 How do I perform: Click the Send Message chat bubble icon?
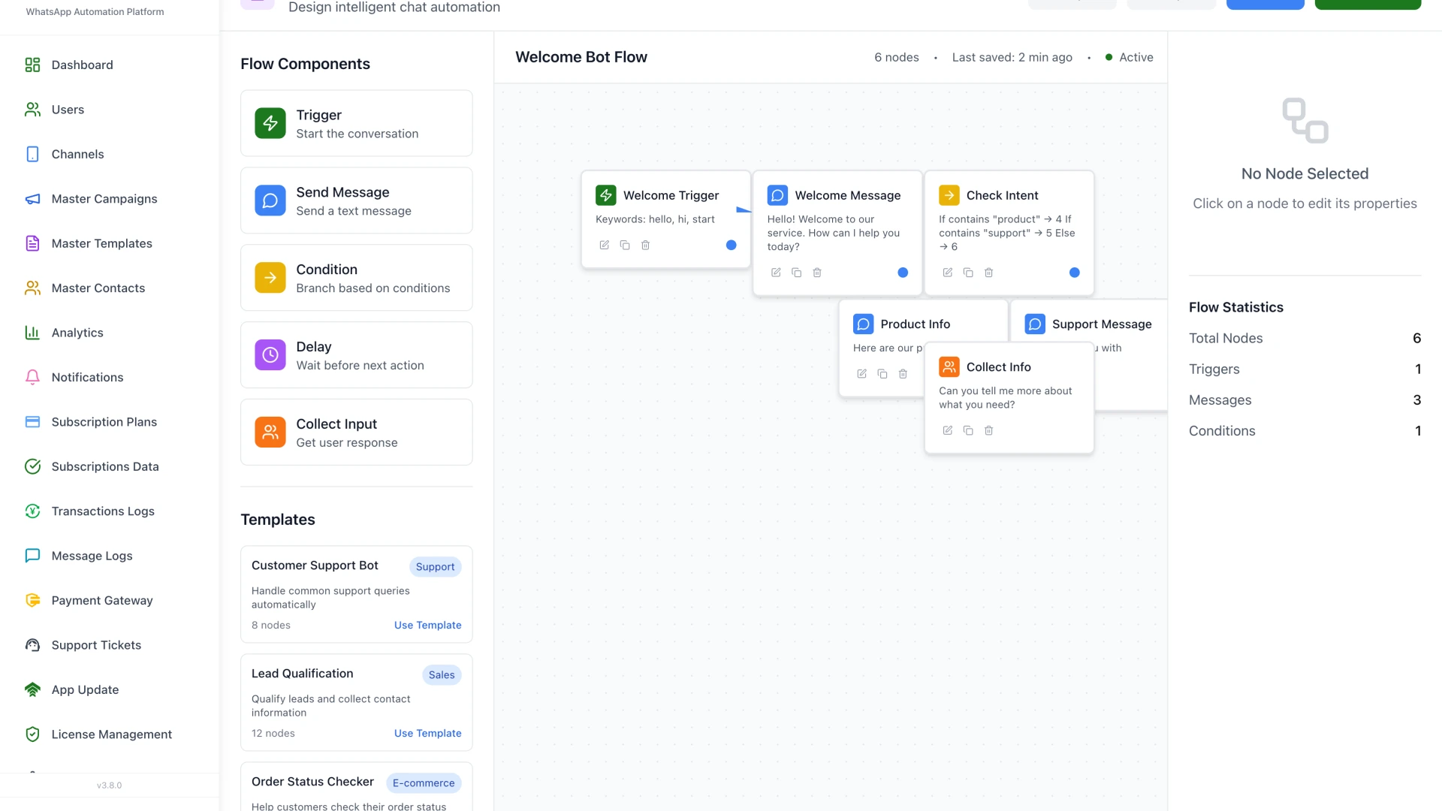tap(270, 200)
